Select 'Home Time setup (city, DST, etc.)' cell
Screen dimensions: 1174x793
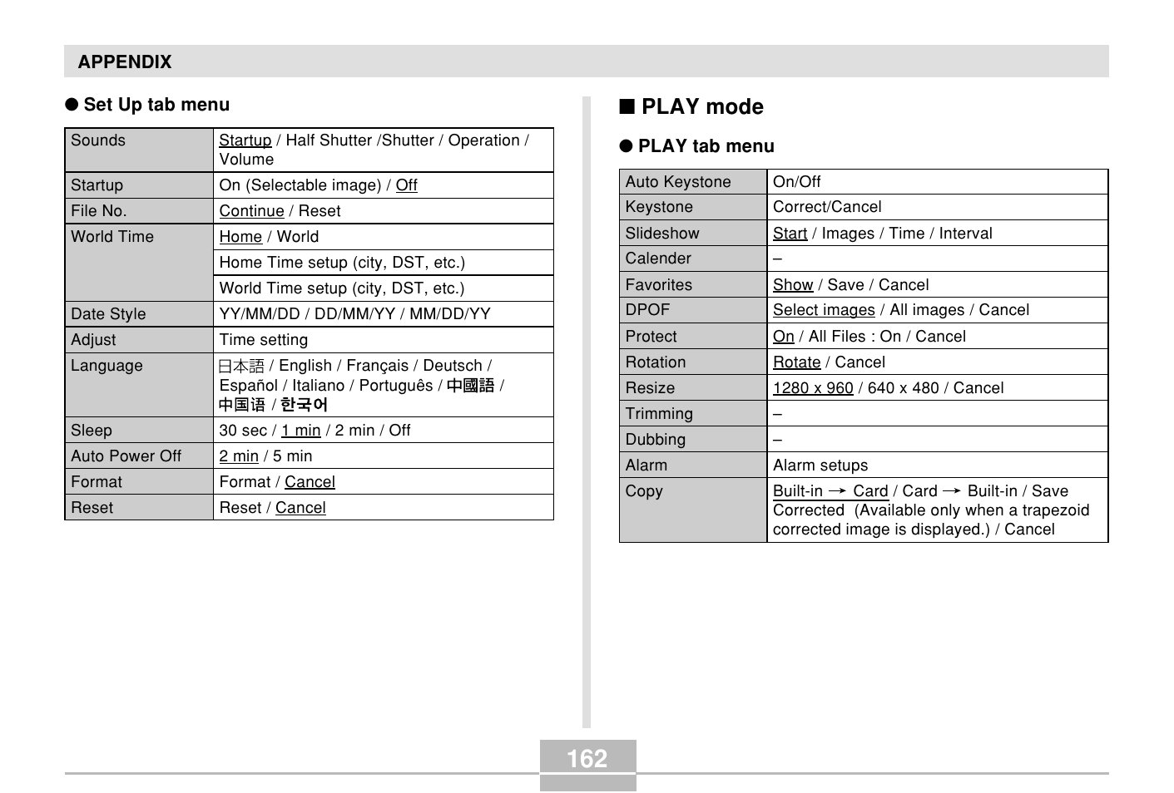click(x=384, y=263)
